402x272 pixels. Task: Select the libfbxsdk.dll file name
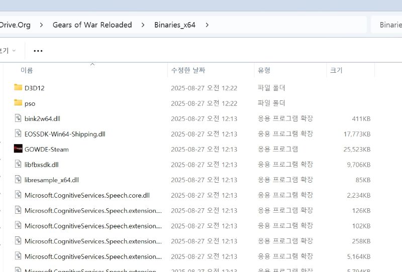click(42, 165)
